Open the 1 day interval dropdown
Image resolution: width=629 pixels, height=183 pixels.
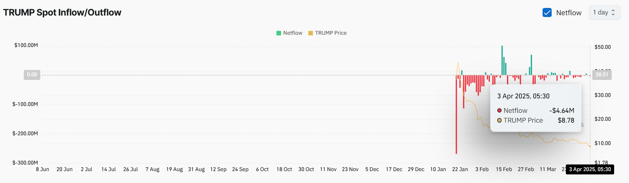[x=604, y=13]
